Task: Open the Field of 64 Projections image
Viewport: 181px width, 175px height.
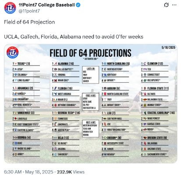Action: [91, 104]
